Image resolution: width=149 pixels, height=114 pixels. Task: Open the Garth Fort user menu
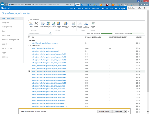[x=132, y=8]
